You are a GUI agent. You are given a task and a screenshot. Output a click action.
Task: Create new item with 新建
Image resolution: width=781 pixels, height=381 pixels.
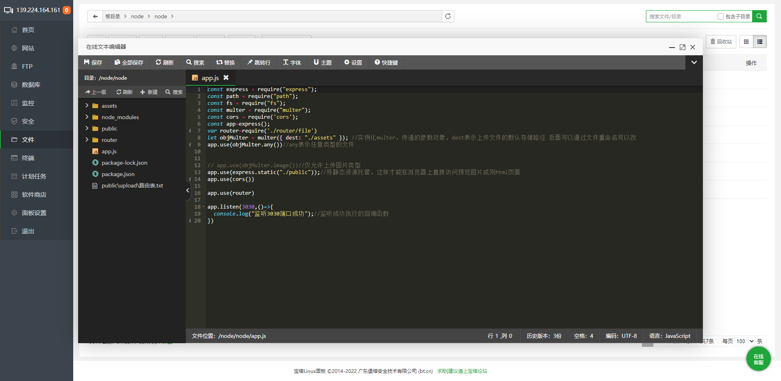coord(149,92)
